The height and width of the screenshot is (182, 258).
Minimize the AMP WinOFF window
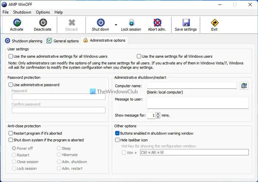tap(220, 4)
